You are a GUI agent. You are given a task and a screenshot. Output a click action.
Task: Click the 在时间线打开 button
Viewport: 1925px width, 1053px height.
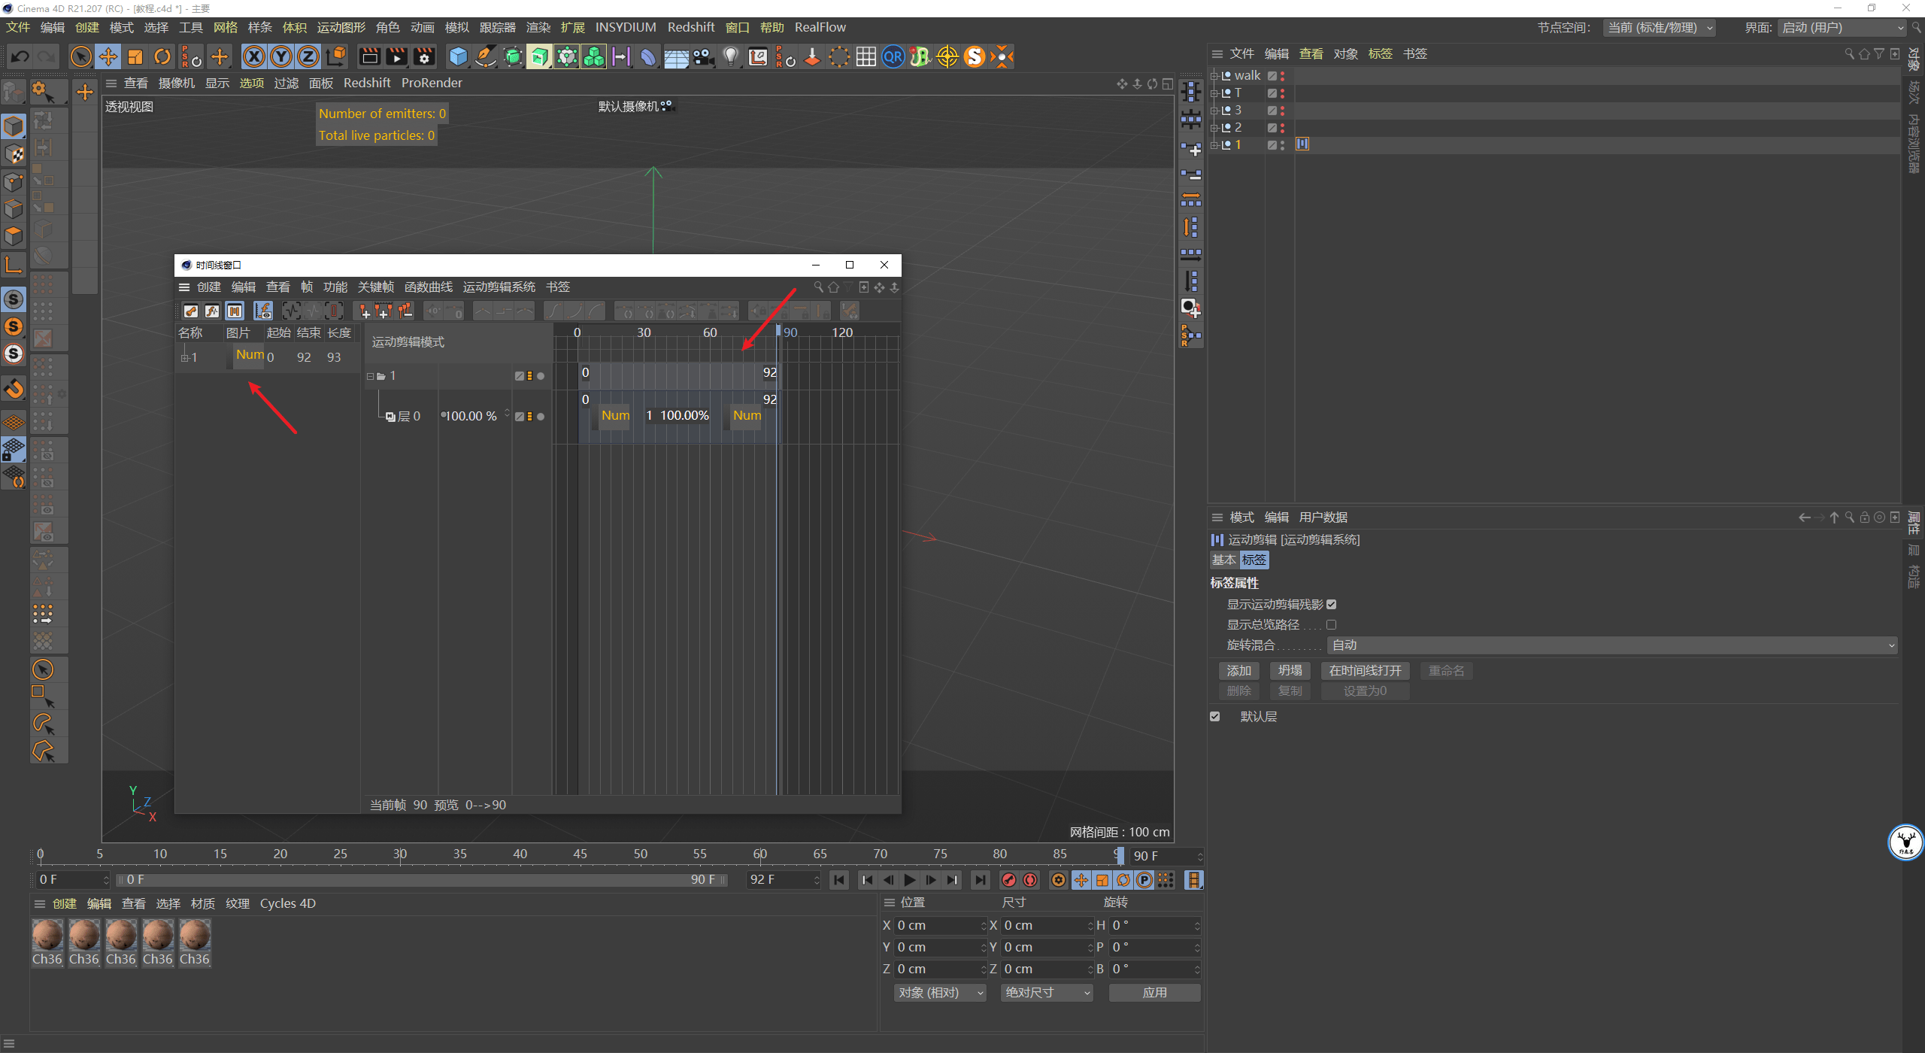(1365, 671)
